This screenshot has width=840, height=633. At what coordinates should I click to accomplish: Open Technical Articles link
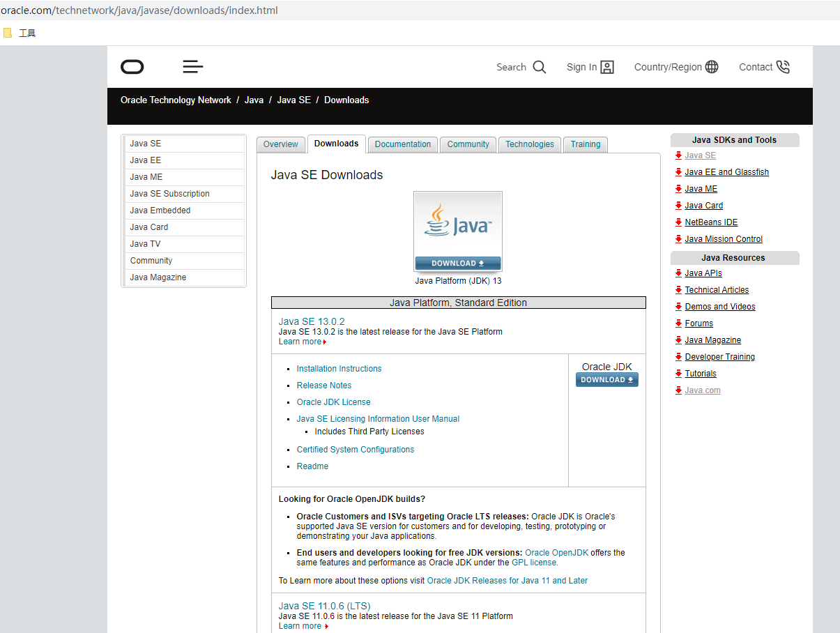[717, 290]
